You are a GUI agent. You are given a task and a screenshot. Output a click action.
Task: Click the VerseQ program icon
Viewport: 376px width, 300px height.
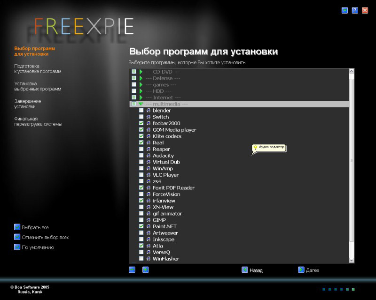pos(149,252)
